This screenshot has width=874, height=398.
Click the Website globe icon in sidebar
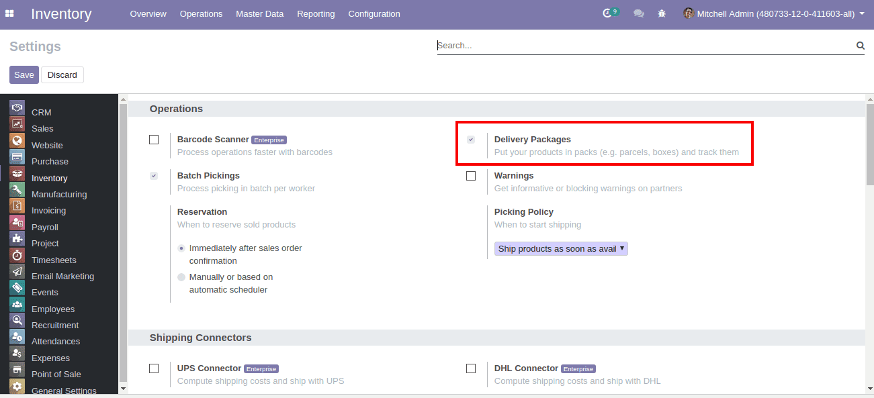click(x=17, y=141)
